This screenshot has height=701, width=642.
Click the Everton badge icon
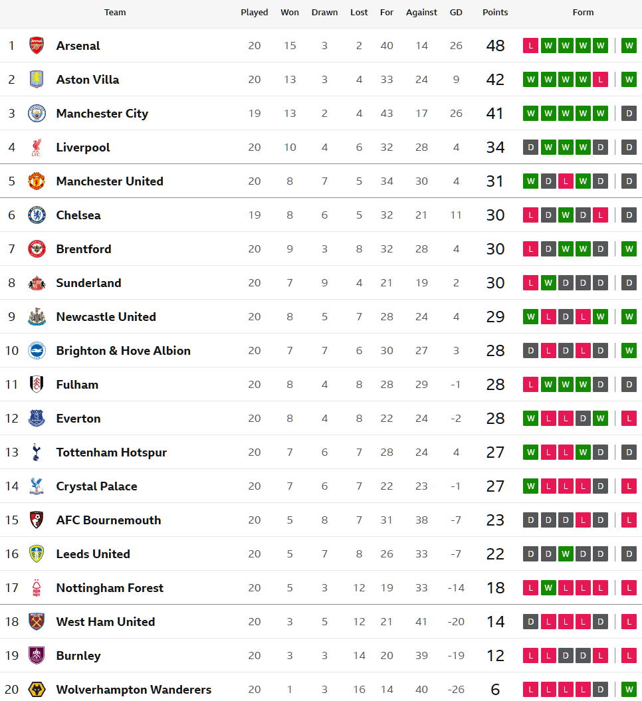(37, 418)
